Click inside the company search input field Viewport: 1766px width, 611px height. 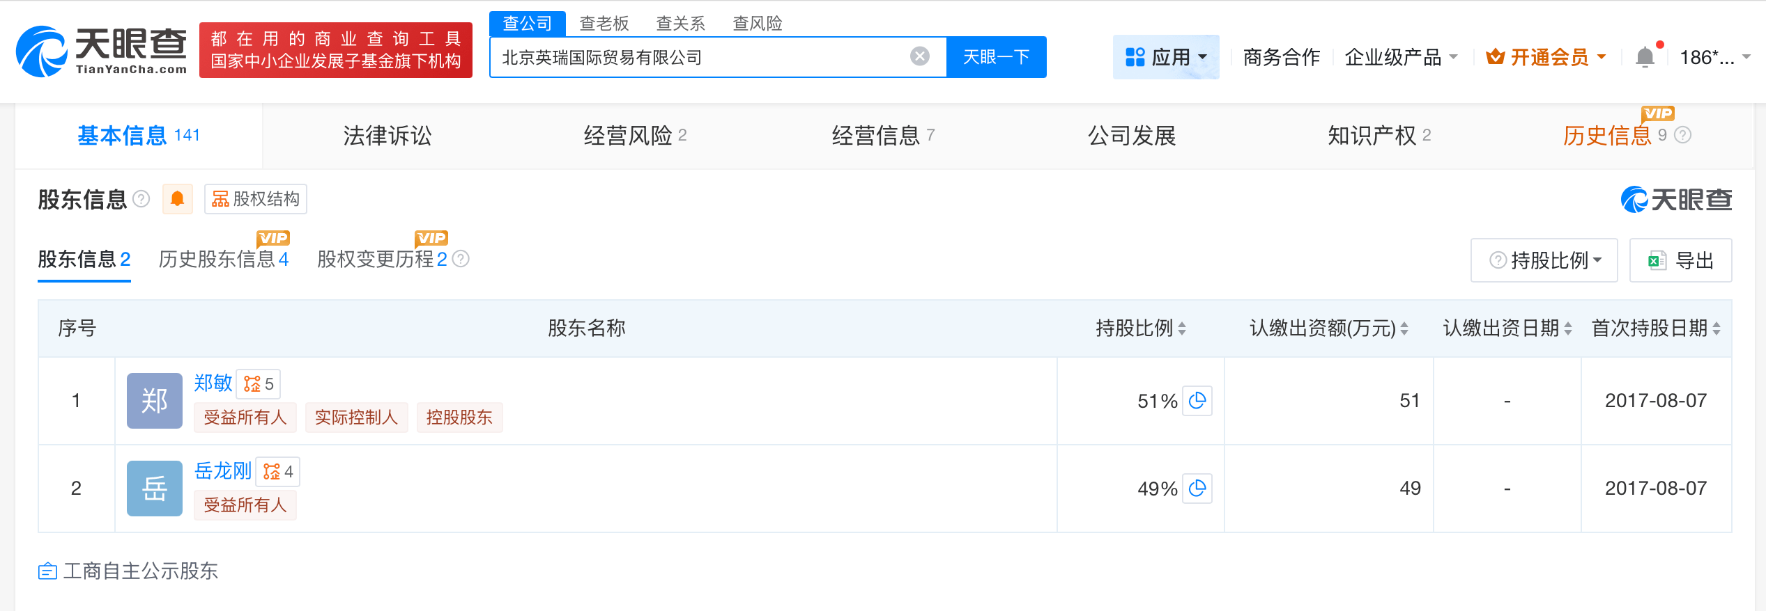click(697, 56)
